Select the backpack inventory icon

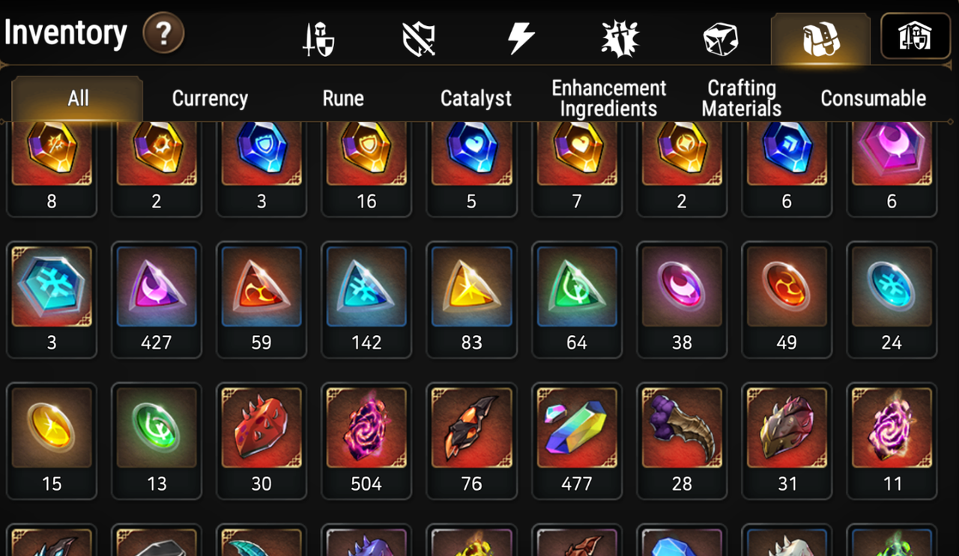(821, 39)
